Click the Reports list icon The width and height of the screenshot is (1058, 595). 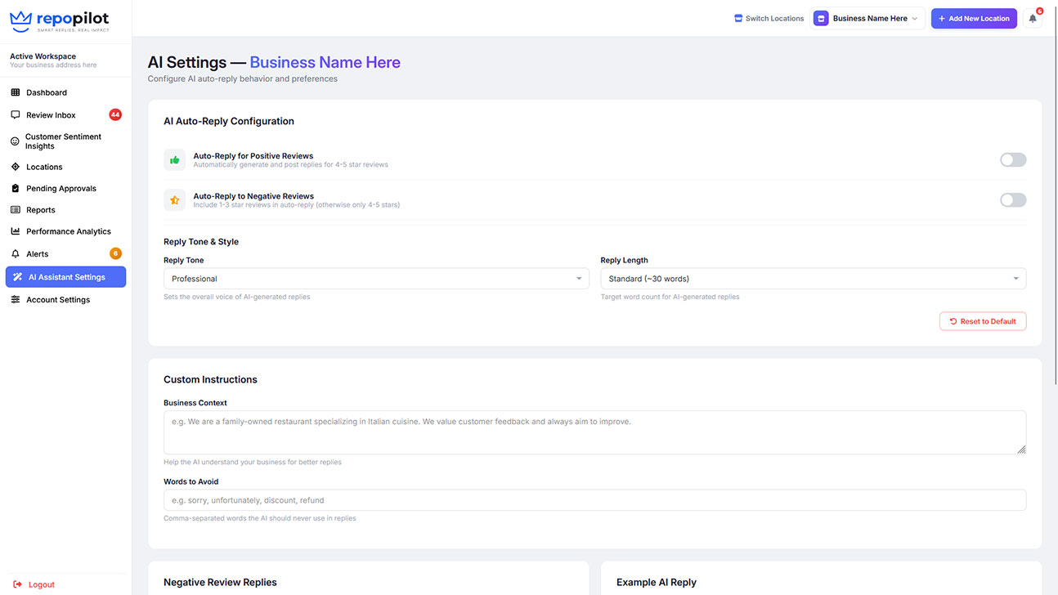coord(16,210)
